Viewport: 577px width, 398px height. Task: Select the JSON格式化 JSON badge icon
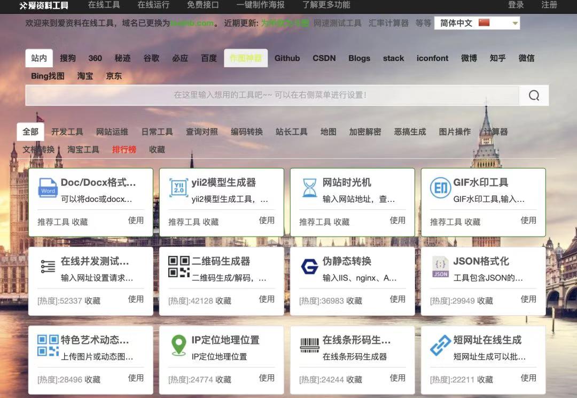pos(440,266)
